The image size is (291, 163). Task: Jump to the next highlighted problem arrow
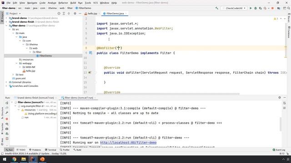(285, 19)
